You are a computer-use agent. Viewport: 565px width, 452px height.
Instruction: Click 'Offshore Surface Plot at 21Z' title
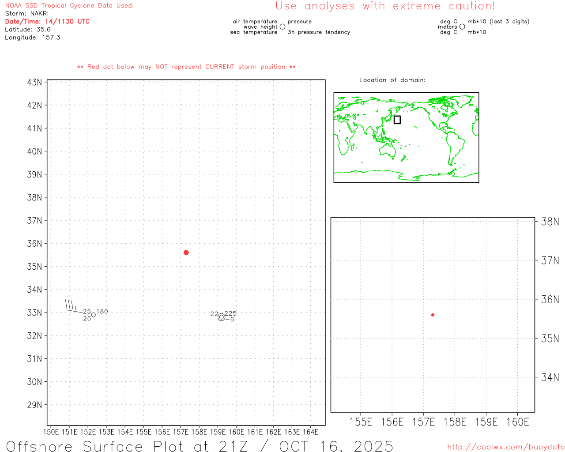128,446
